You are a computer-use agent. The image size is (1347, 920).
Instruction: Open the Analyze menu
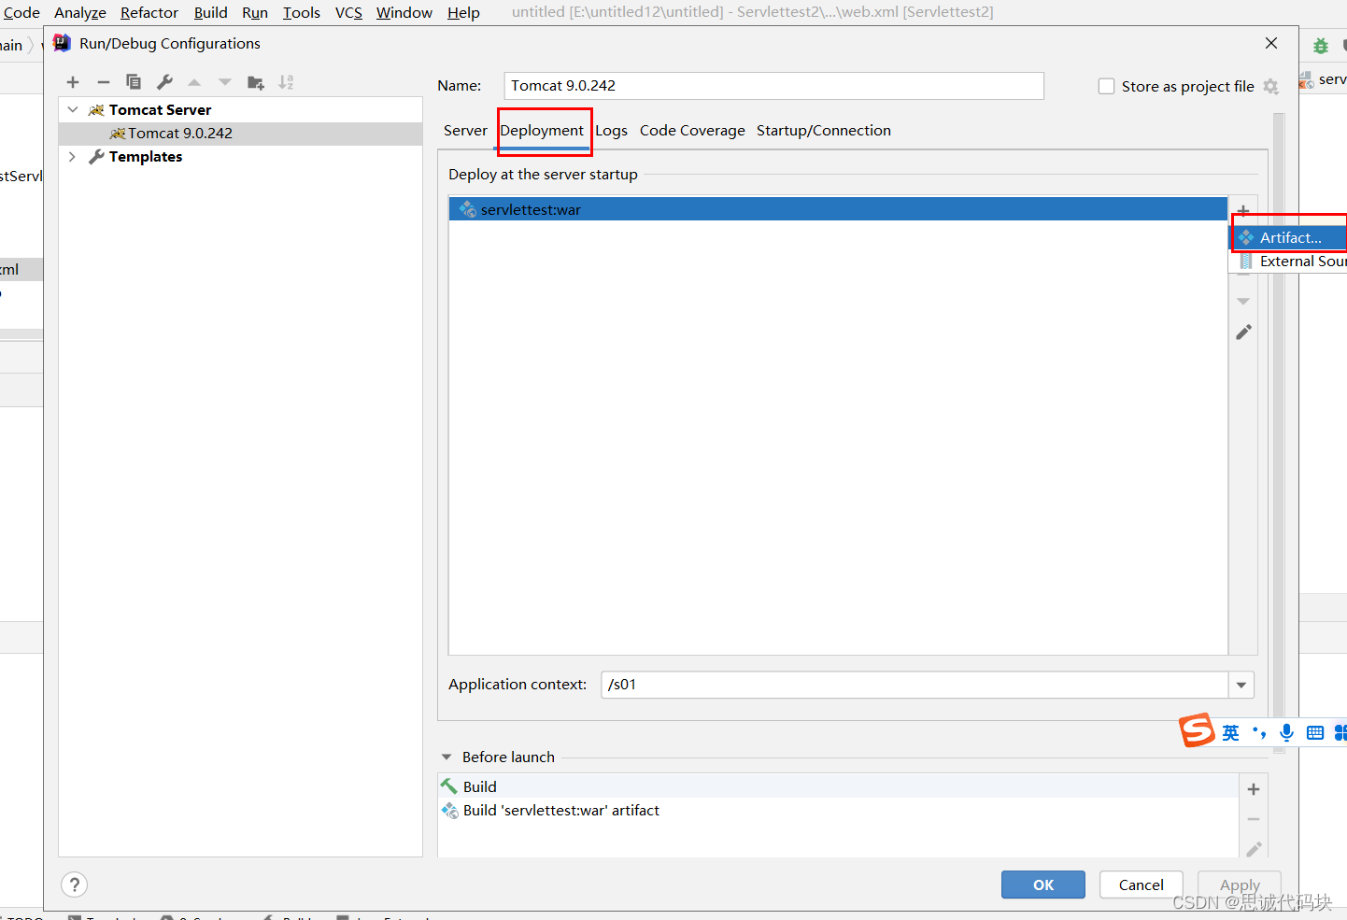click(x=80, y=12)
